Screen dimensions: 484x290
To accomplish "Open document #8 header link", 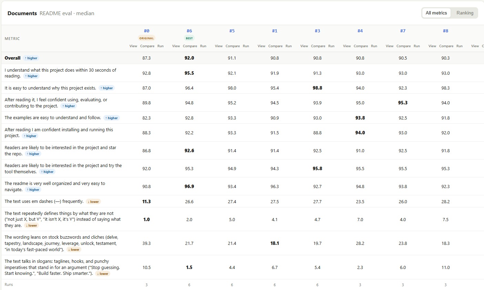I will (x=445, y=31).
